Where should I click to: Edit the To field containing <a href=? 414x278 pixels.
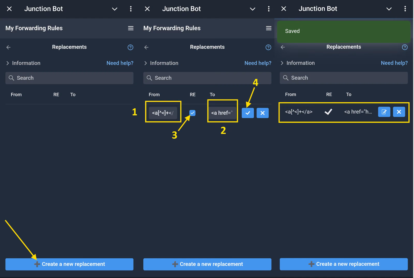tap(223, 113)
